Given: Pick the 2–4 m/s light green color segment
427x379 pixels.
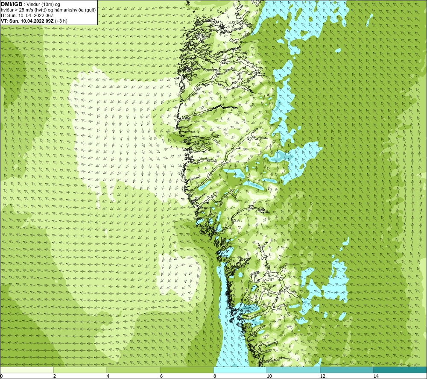Looking at the screenshot, I should coord(80,370).
